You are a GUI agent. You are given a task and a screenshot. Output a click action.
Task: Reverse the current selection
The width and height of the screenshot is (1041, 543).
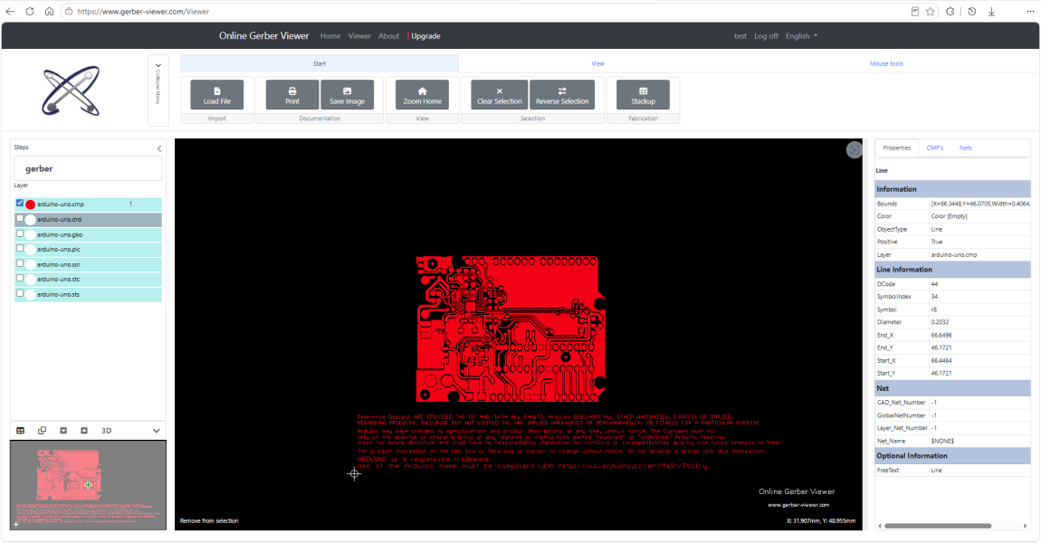pos(561,95)
